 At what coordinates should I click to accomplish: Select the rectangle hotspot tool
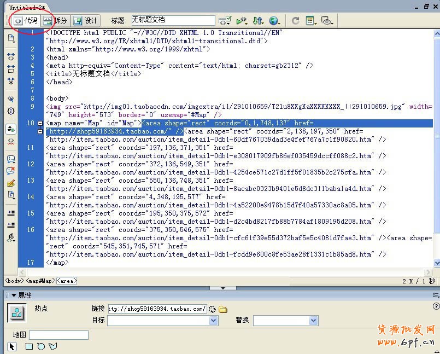pyautogui.click(x=30, y=346)
